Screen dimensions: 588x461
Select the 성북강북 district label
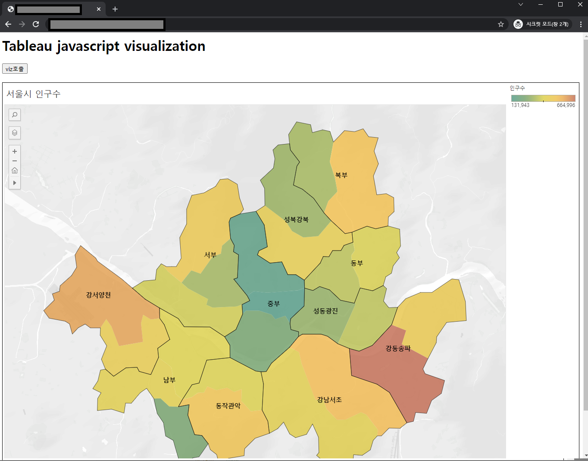[296, 219]
